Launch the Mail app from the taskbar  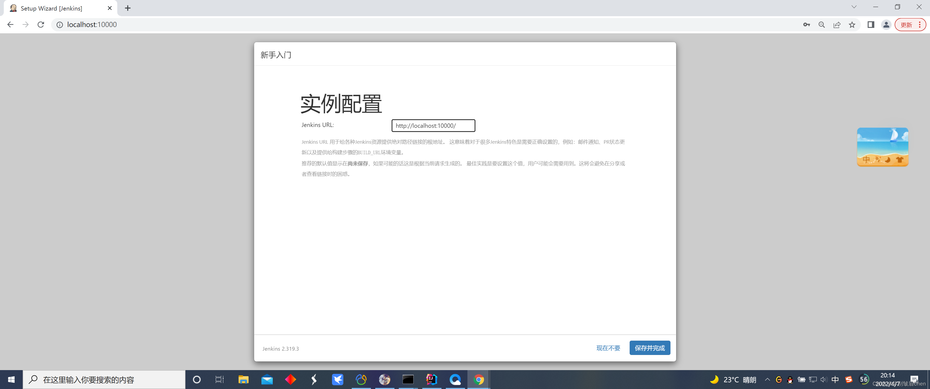click(x=267, y=380)
